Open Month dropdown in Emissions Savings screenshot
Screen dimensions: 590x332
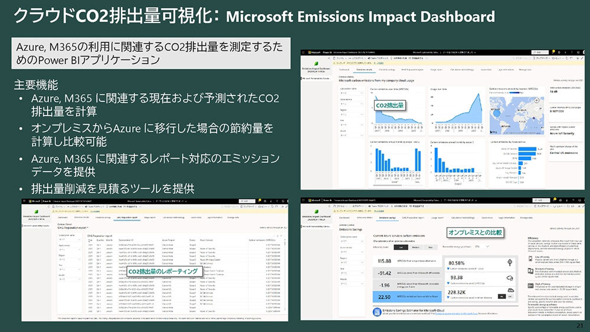tap(352, 284)
